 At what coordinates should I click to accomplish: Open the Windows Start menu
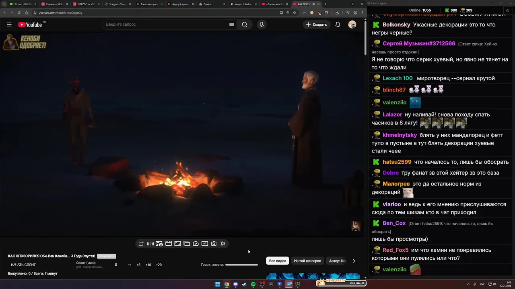point(218,284)
